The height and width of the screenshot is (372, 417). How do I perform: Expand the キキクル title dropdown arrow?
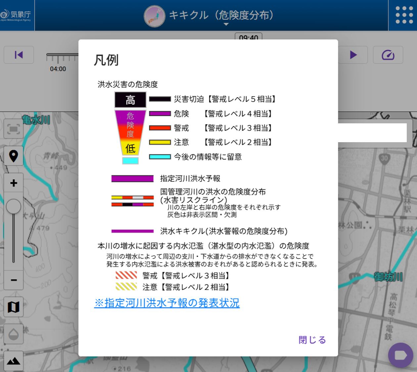tap(226, 24)
